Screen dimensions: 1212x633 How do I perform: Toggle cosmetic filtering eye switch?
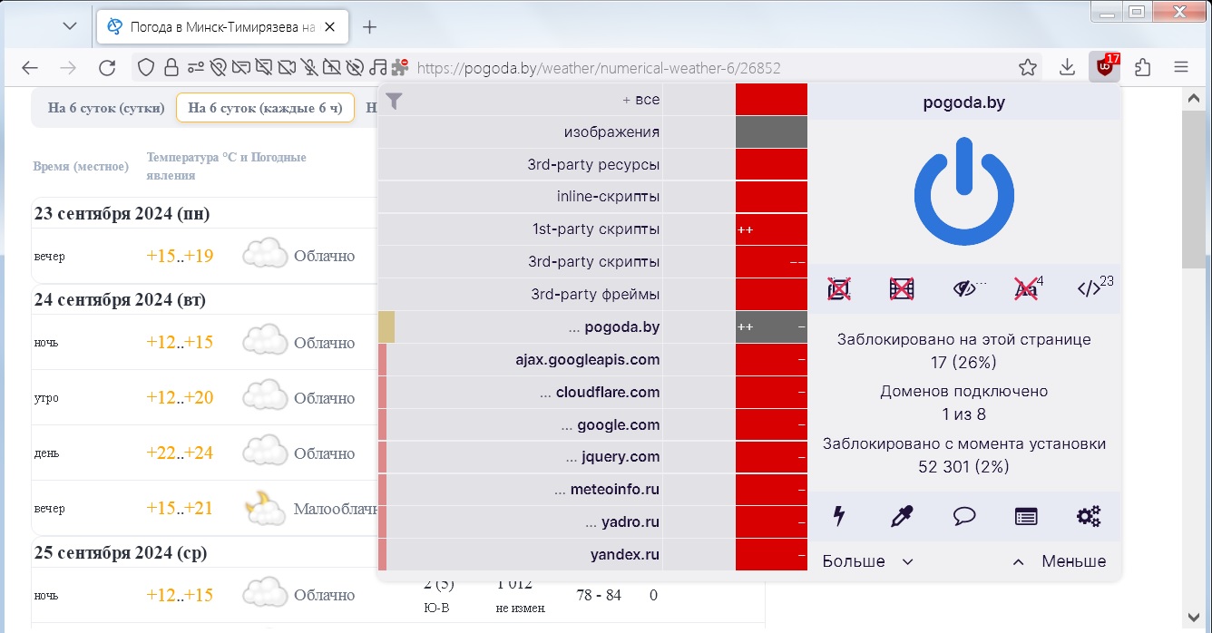pos(964,289)
